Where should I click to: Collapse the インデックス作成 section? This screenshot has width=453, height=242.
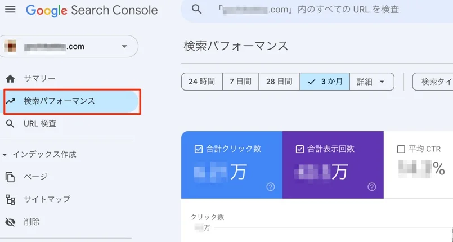tap(5, 155)
